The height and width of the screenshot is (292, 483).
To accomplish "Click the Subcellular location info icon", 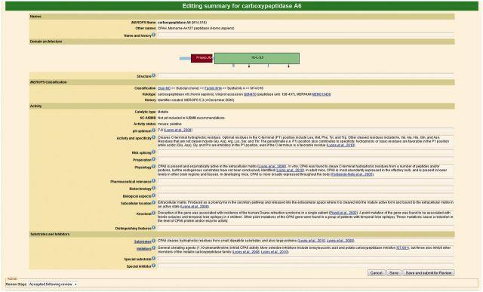I will 153,203.
